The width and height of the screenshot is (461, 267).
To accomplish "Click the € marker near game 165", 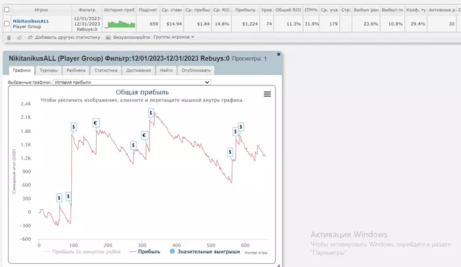I will (95, 123).
